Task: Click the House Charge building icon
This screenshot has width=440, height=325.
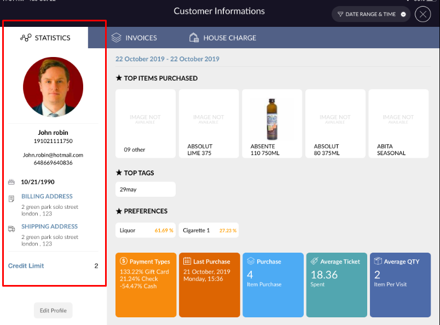Action: (x=194, y=38)
